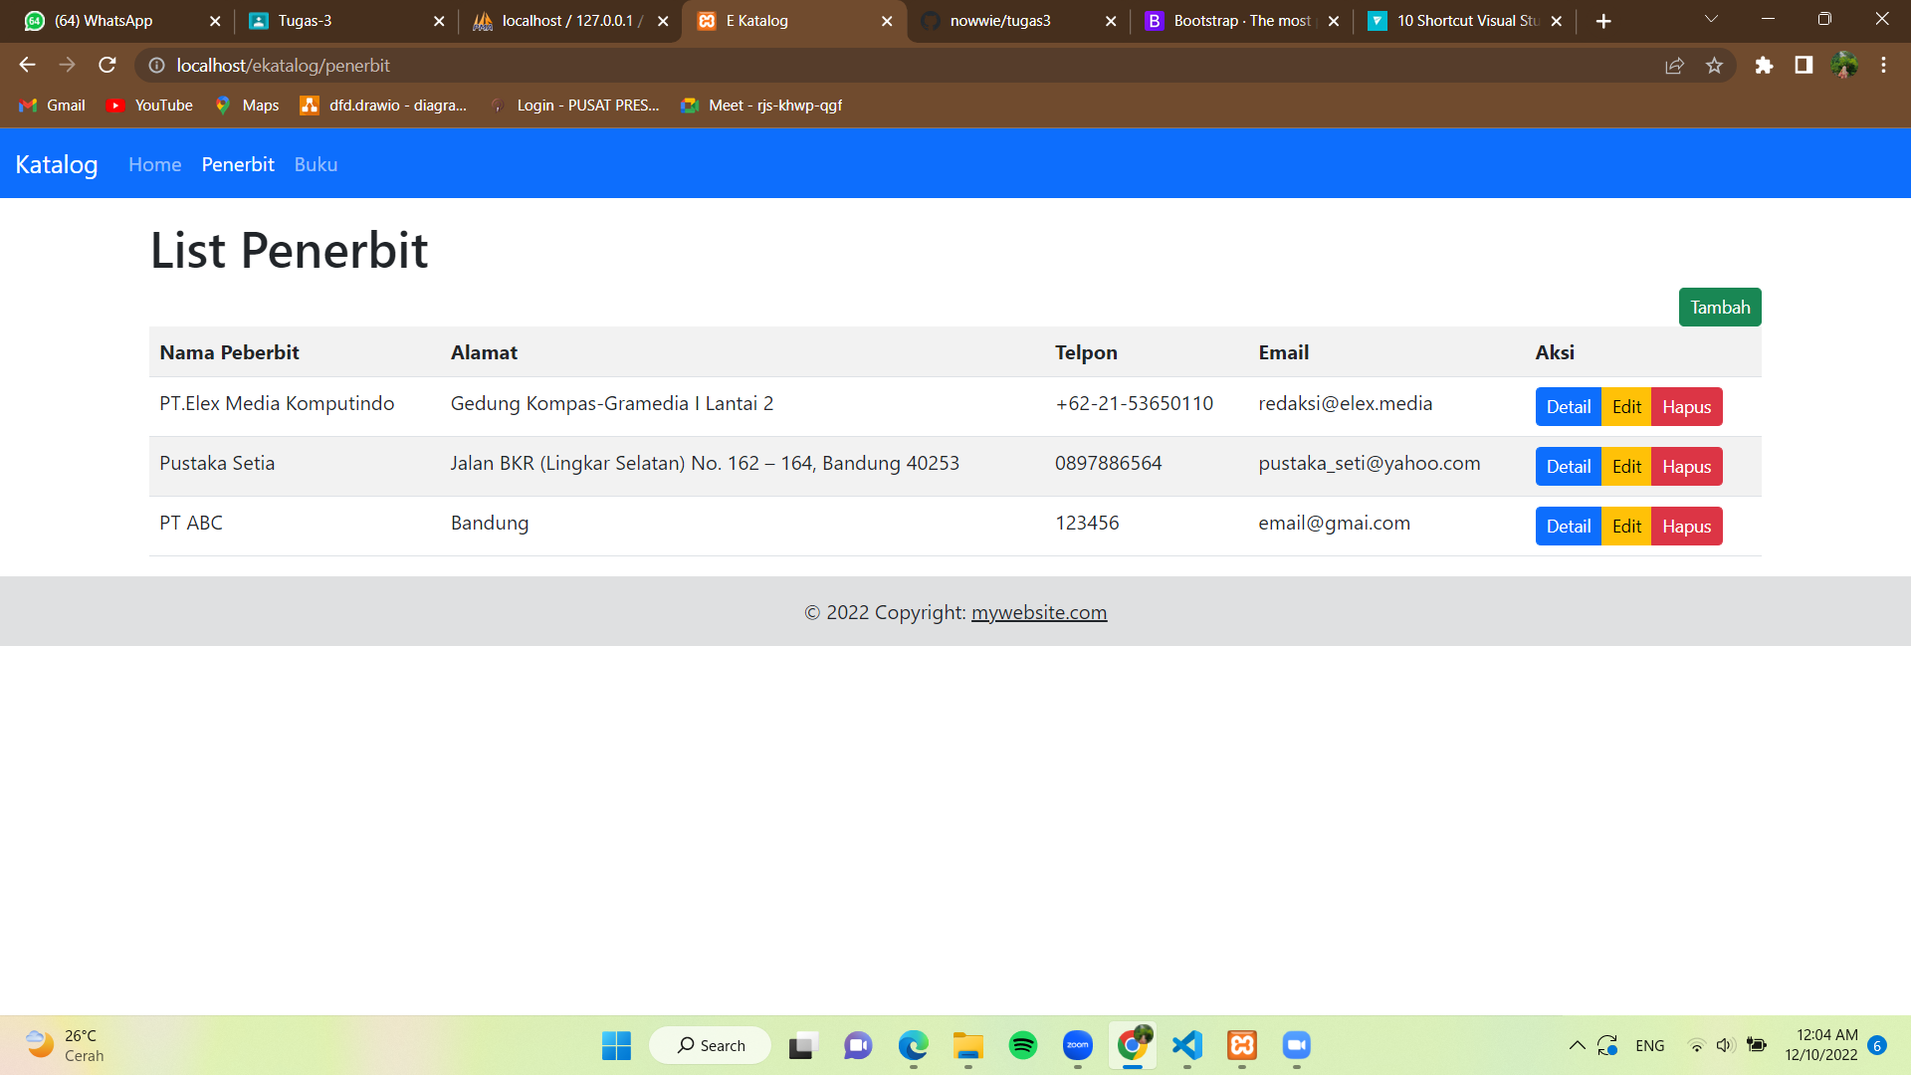Click the volume speaker in system tray
Screen dimensions: 1911x1075
[x=1725, y=1045]
